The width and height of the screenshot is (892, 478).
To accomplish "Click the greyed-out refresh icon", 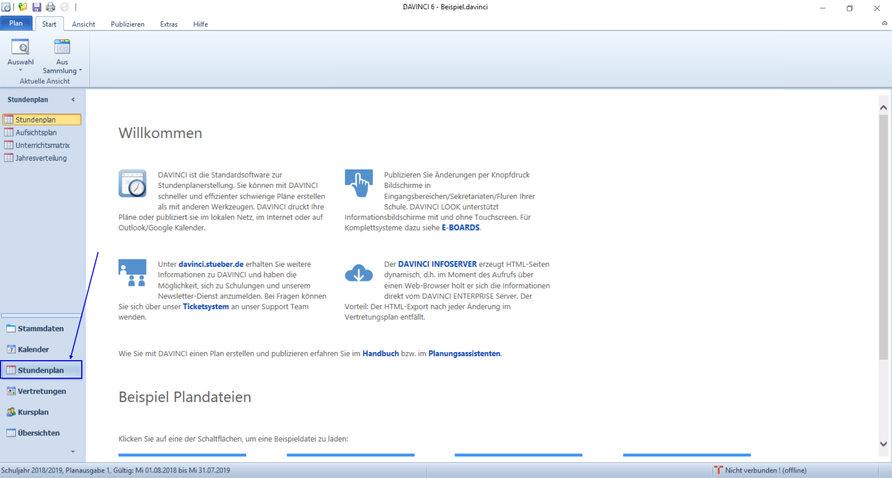I will point(65,7).
